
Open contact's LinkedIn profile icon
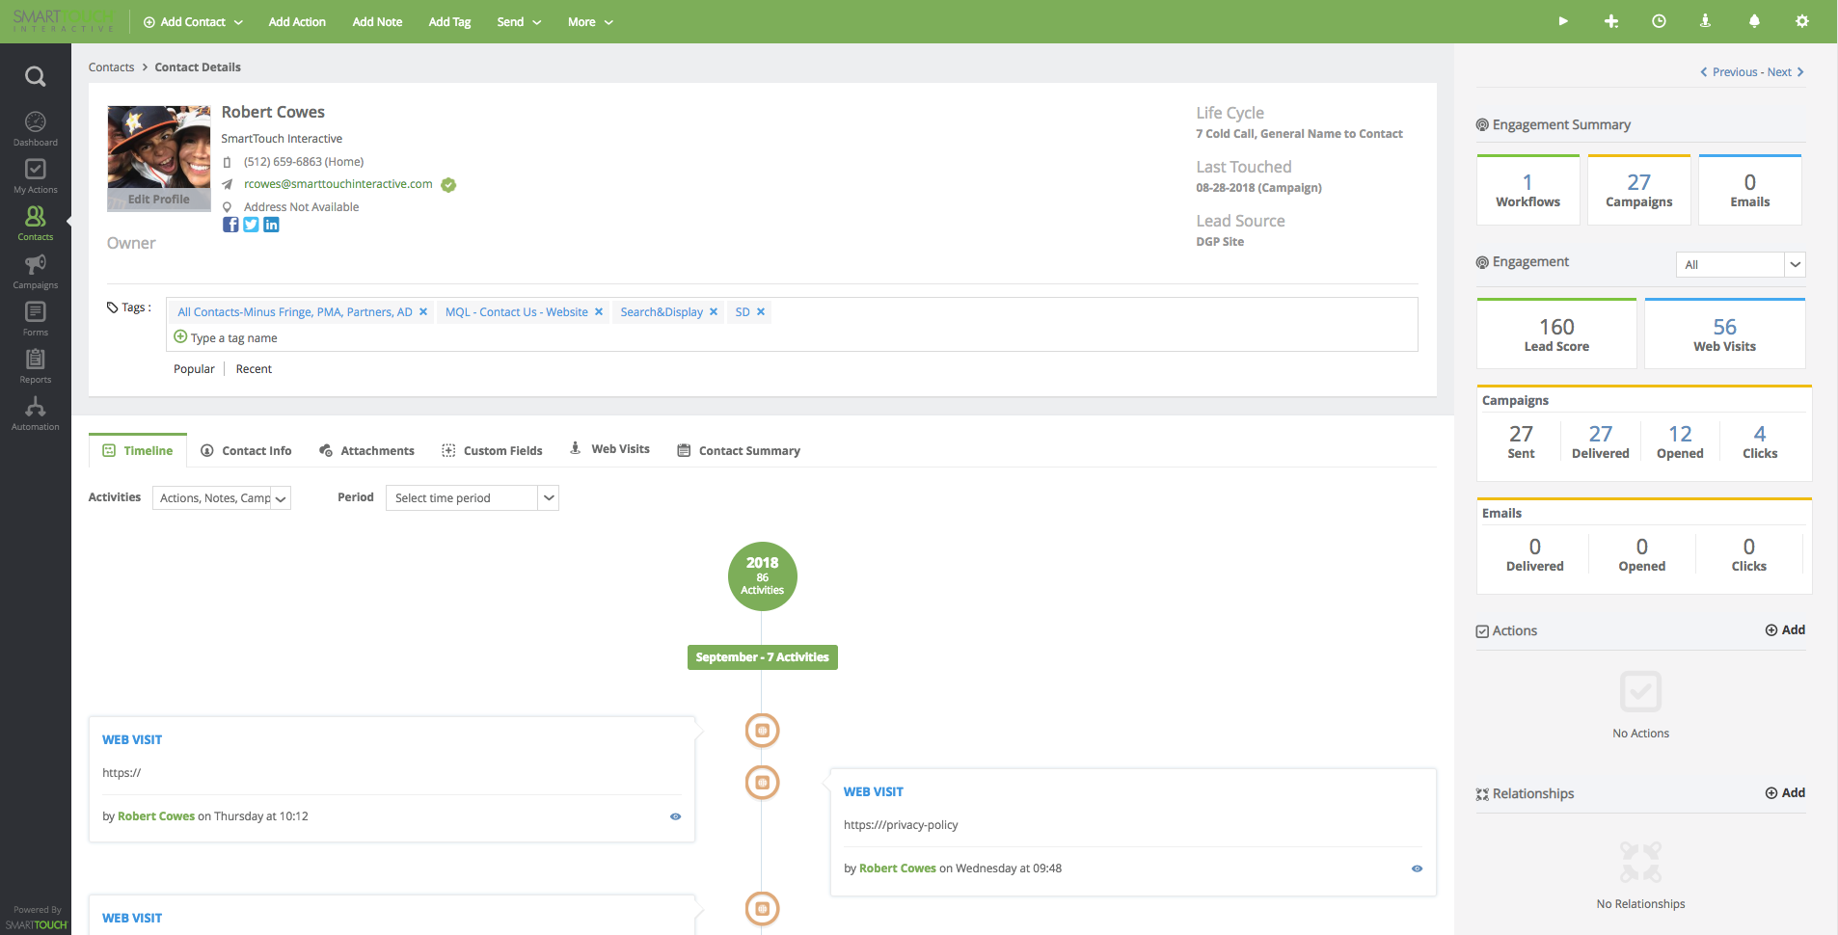click(271, 225)
